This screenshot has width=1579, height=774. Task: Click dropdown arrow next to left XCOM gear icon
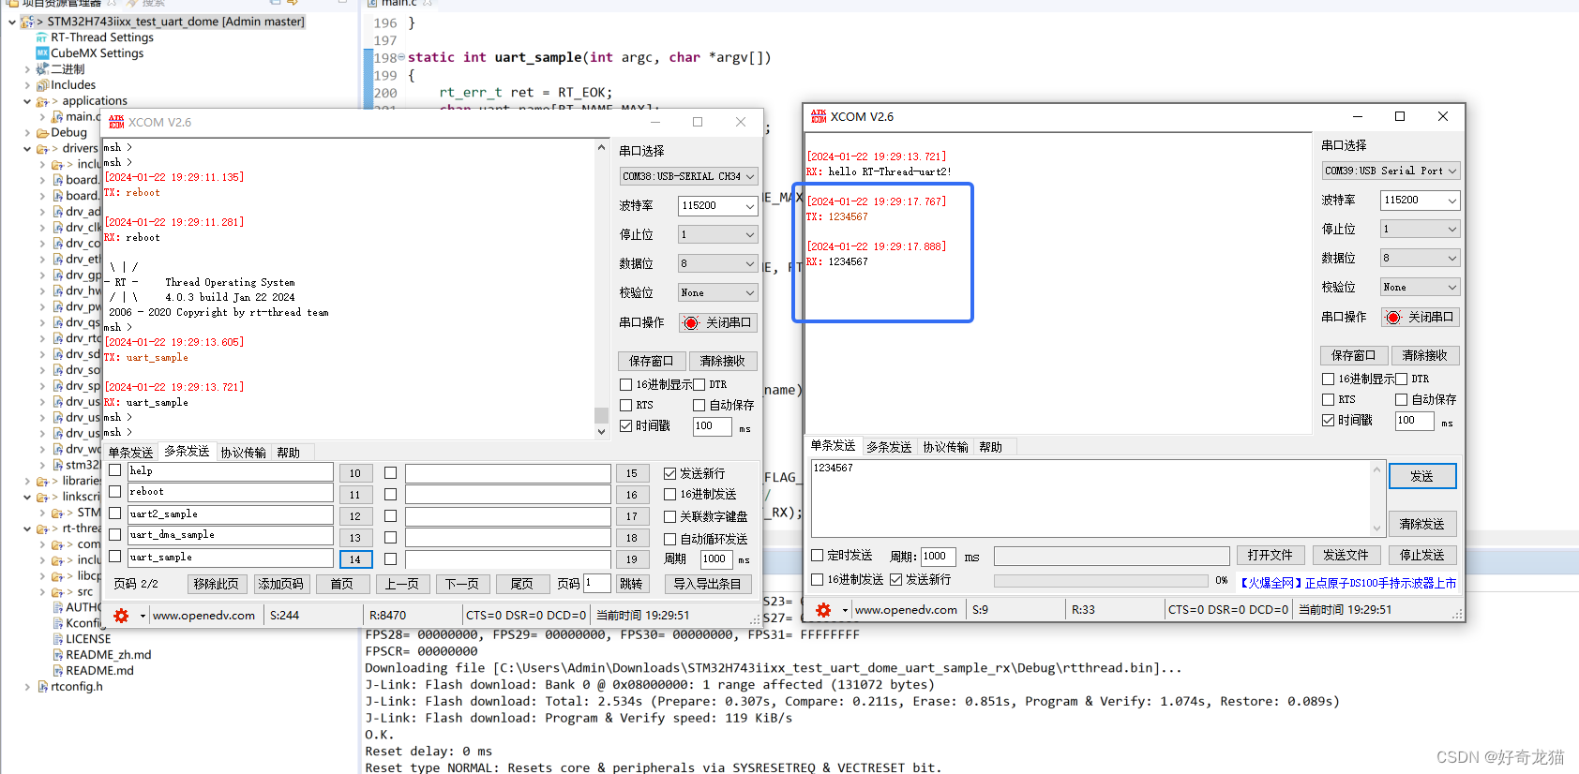point(143,616)
